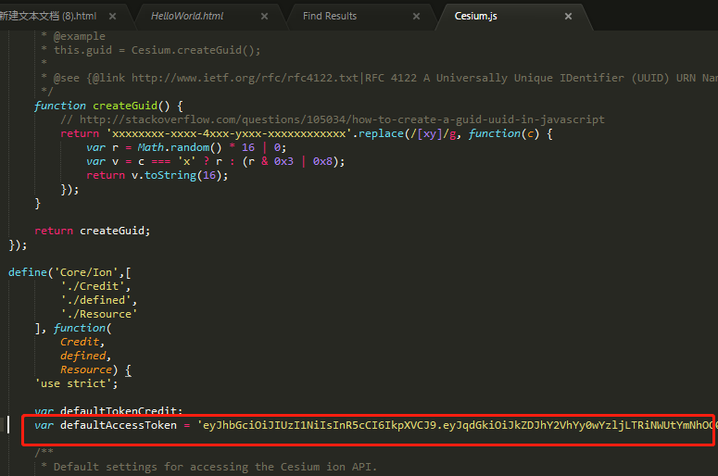Click the defaultTokenCredit variable declaration

coord(108,410)
